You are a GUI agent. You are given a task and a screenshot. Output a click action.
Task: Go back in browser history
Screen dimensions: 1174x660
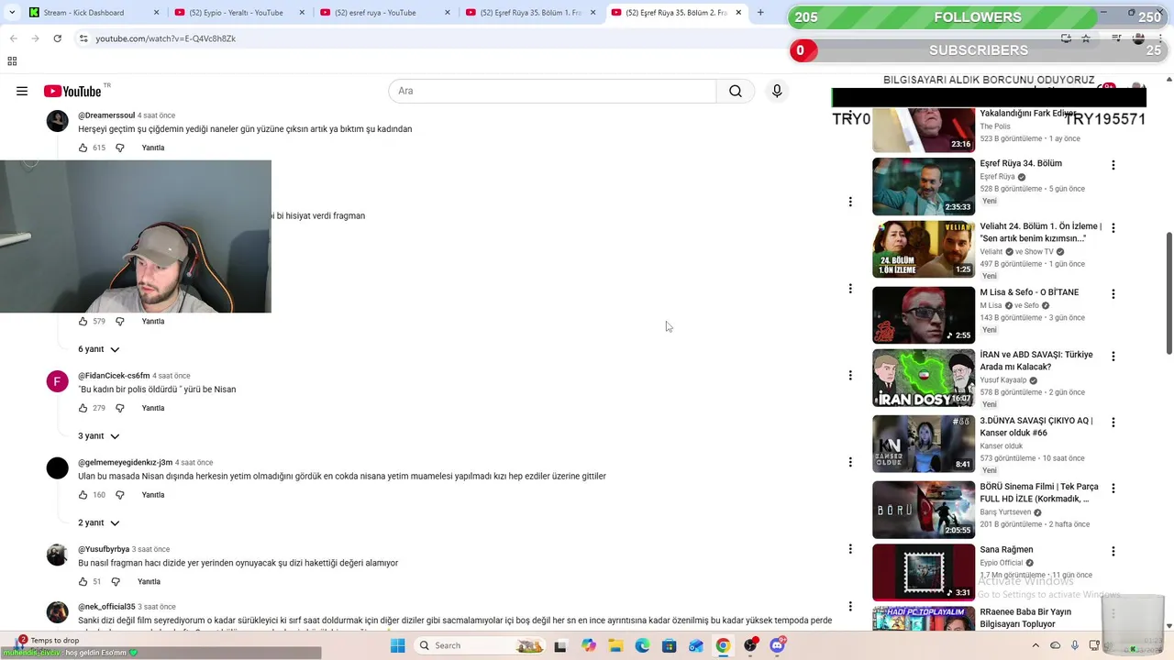(x=13, y=38)
